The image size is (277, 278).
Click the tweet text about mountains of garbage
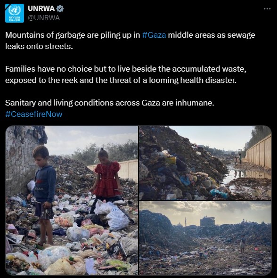tap(130, 41)
